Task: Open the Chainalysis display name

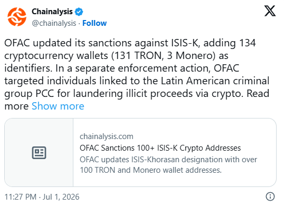Action: point(52,12)
